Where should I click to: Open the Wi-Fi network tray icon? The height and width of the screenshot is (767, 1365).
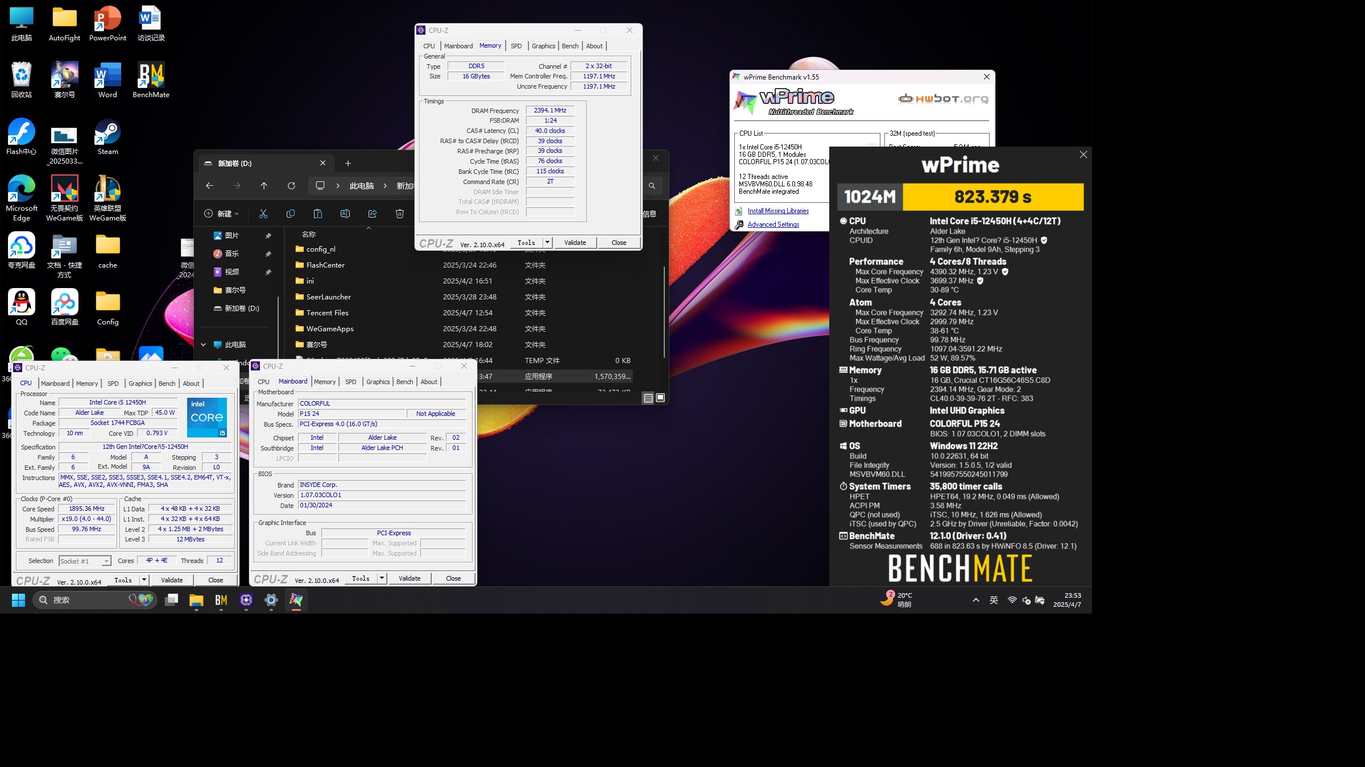1012,600
